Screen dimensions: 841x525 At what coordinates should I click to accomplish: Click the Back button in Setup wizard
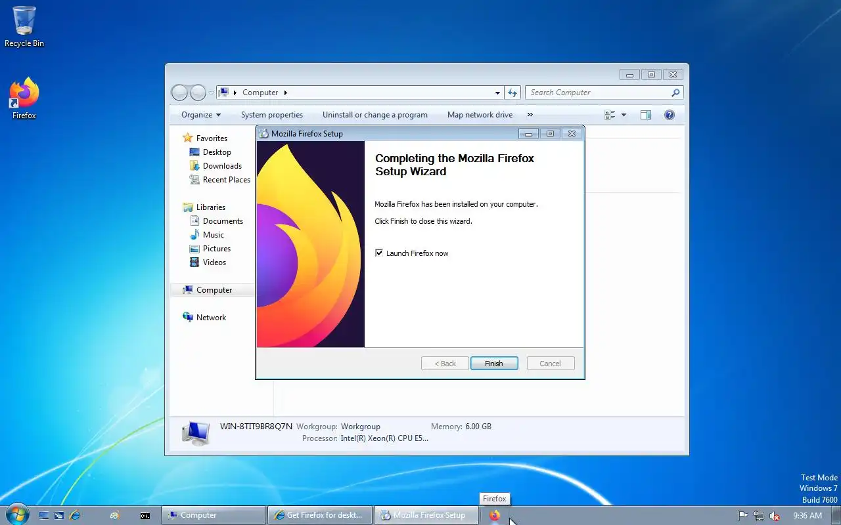click(445, 364)
